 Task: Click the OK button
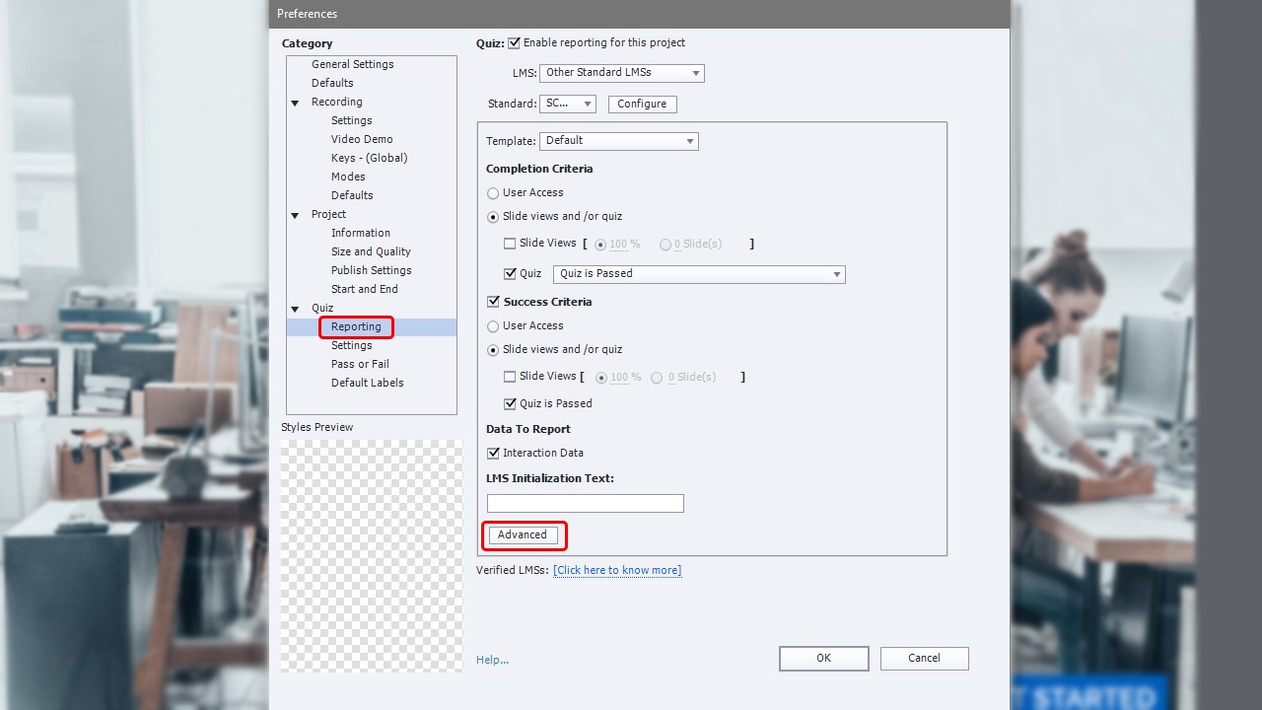pyautogui.click(x=824, y=659)
